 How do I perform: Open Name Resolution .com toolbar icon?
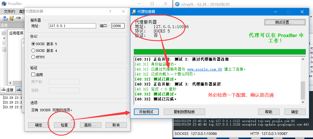pyautogui.click(x=18, y=18)
